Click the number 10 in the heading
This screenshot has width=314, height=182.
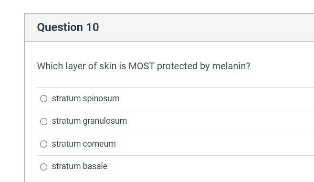point(93,27)
